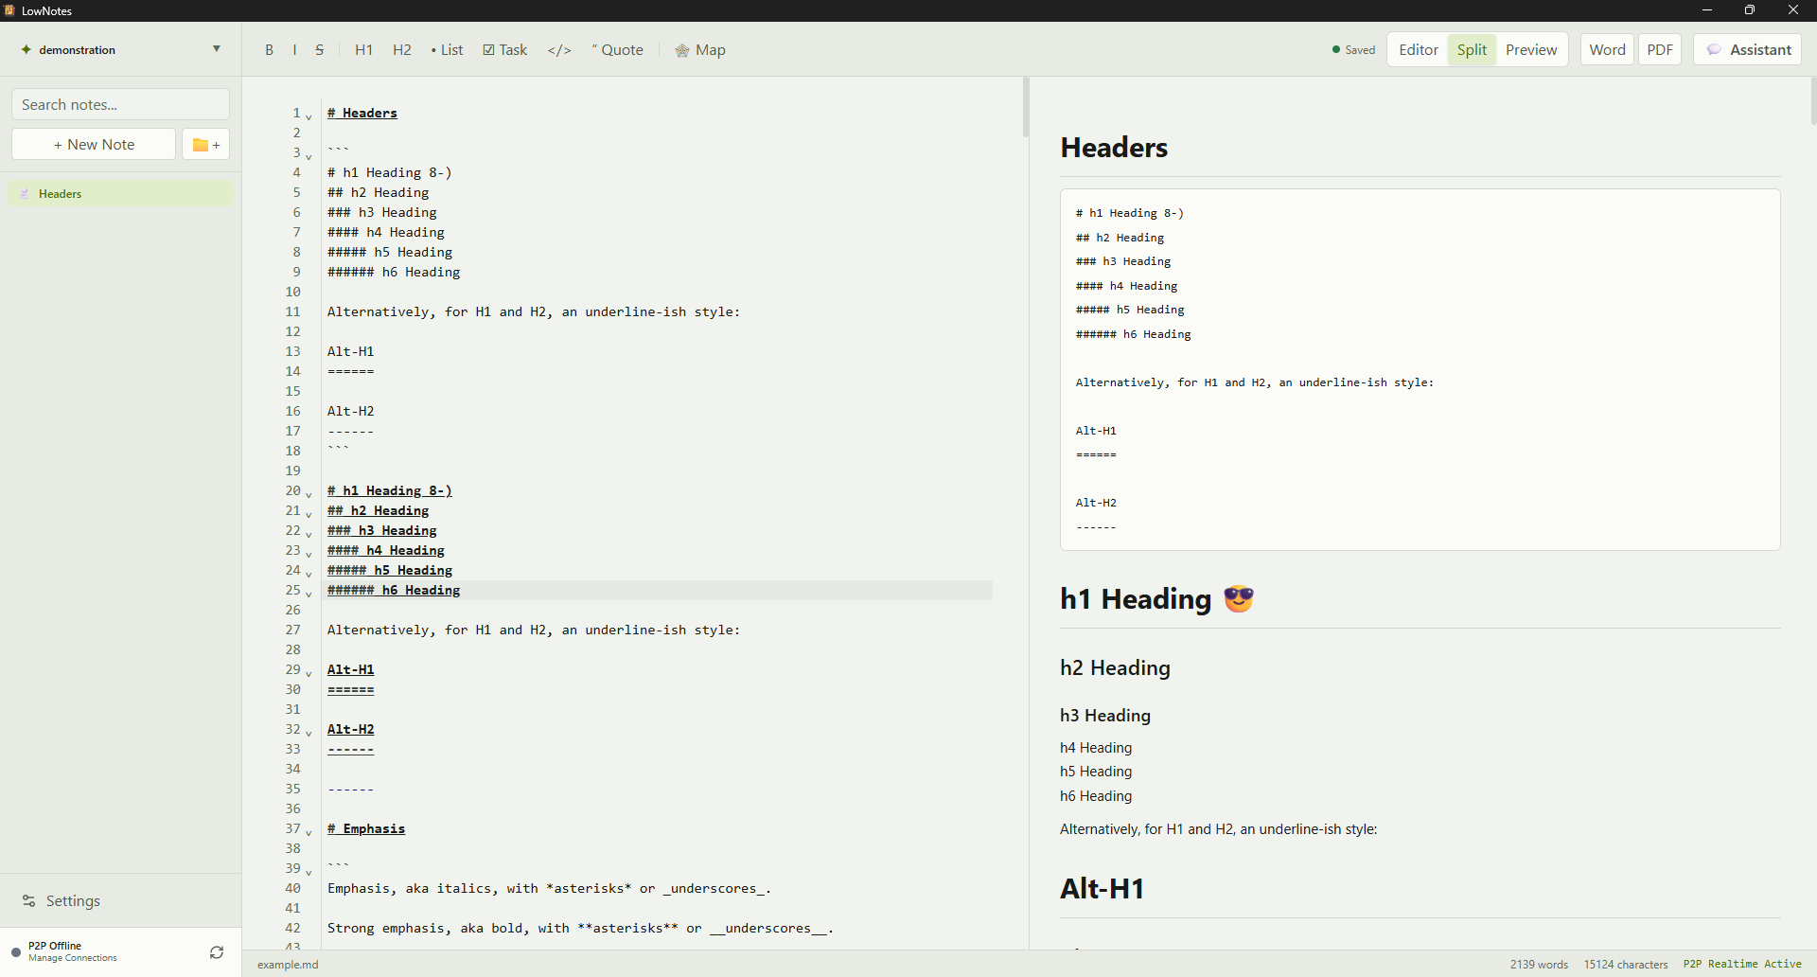The height and width of the screenshot is (977, 1817).
Task: Open the Assistant panel
Action: click(x=1748, y=50)
